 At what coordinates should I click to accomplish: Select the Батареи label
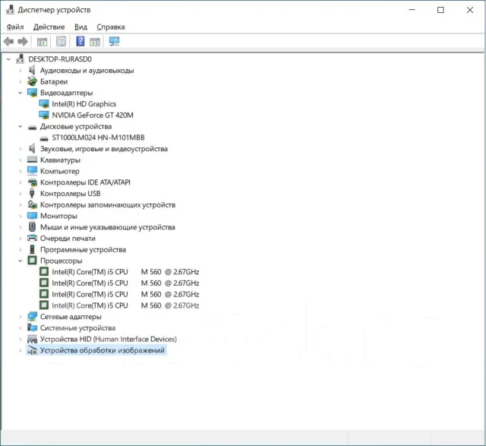pos(54,81)
